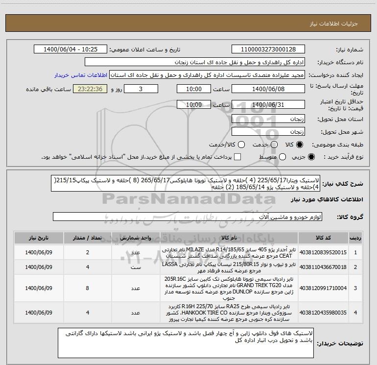The image size is (377, 365).
Task: Click quantity 2 in row one
Action: [88, 252]
